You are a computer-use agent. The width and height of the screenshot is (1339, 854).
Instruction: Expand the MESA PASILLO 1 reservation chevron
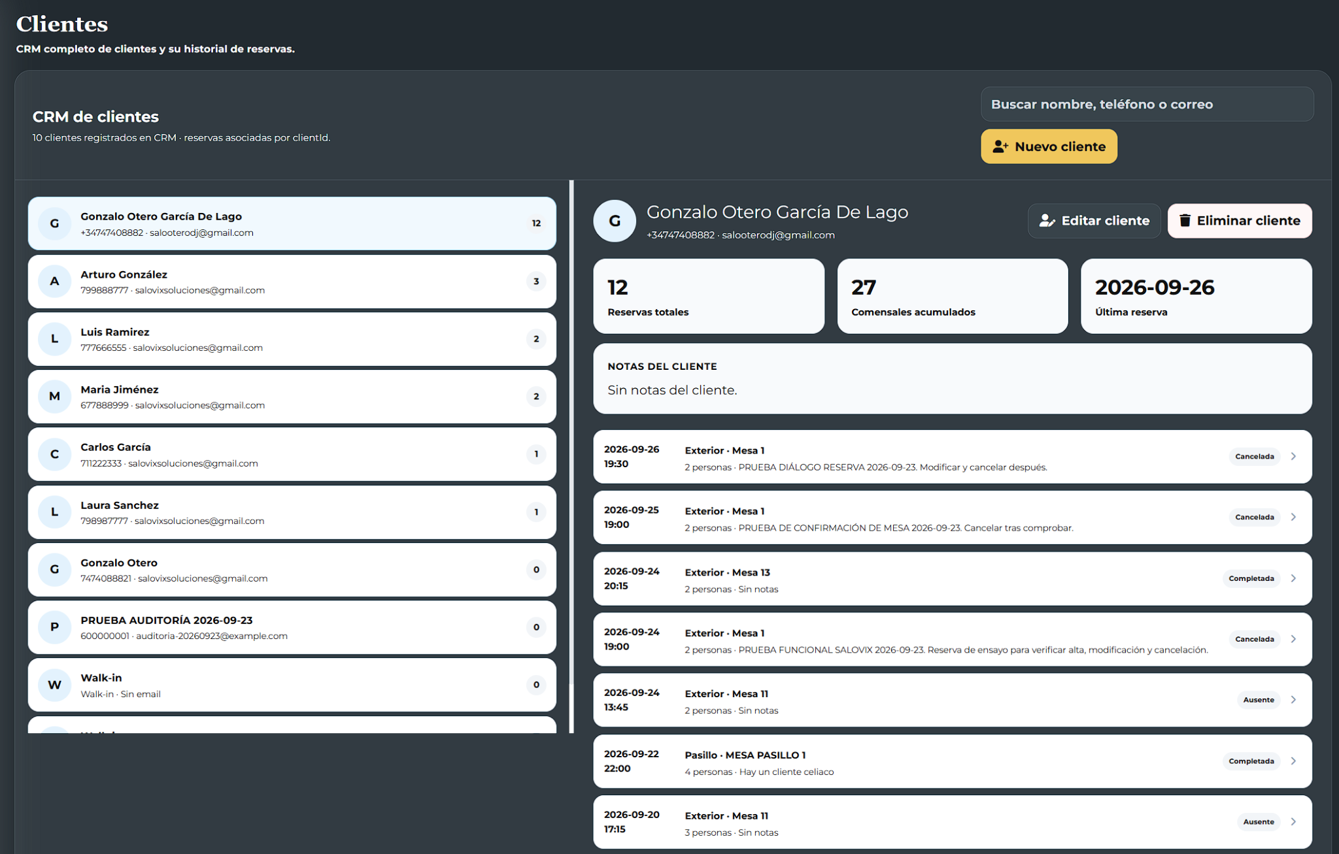[x=1293, y=761]
